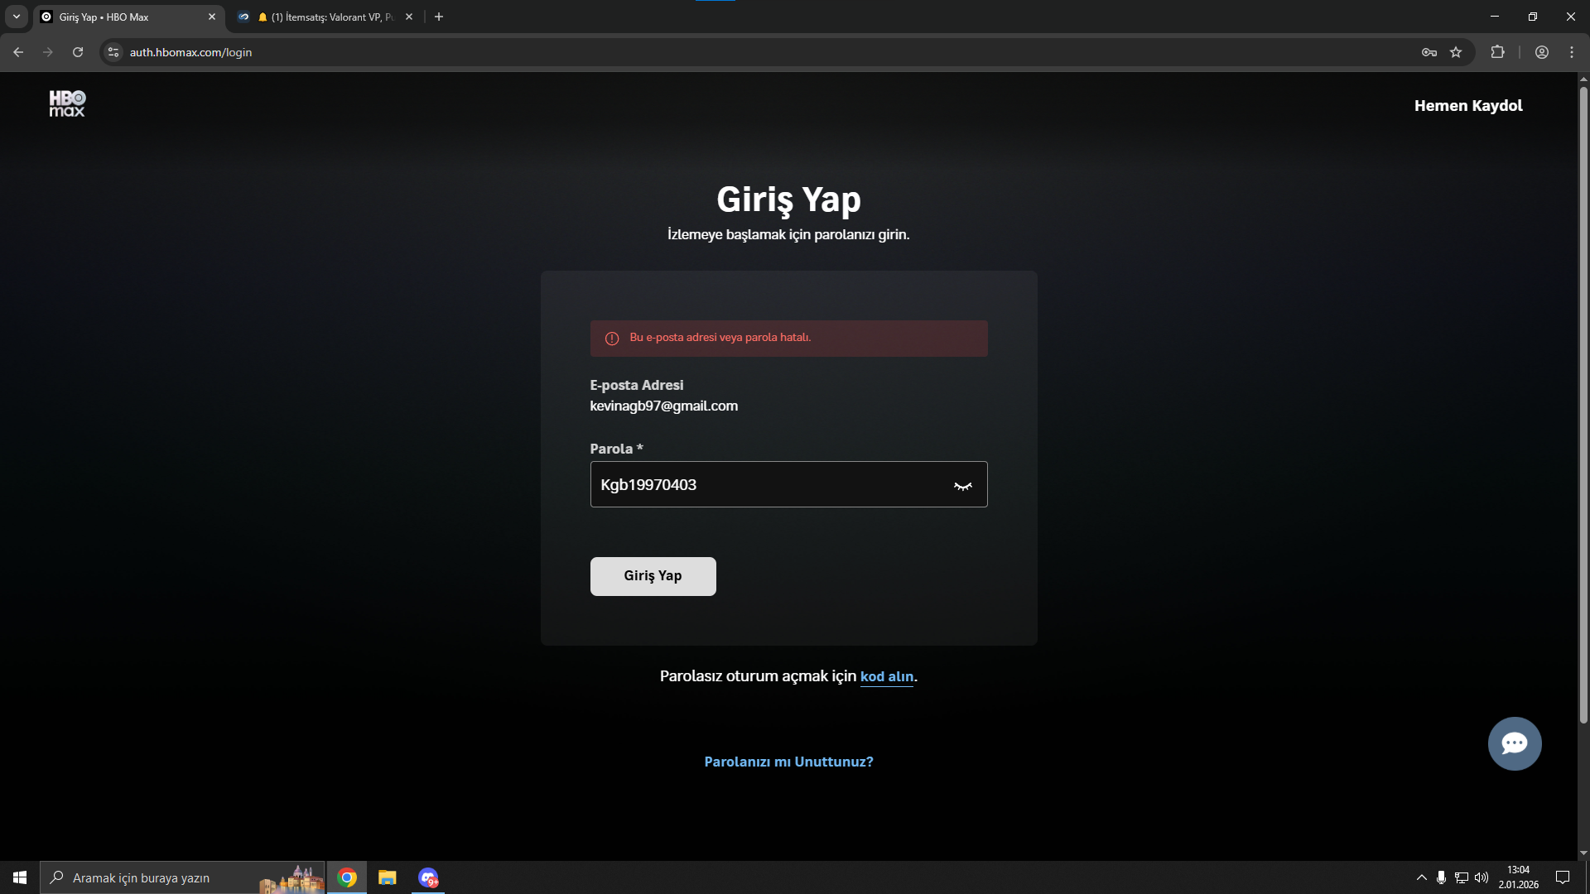Focus the Parola password field

click(x=788, y=484)
